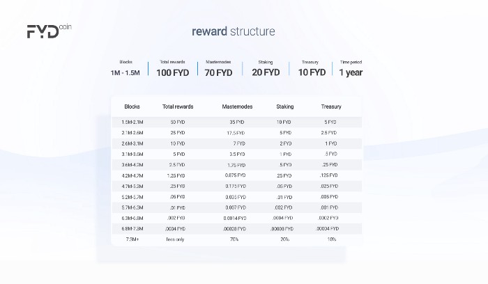Select the 20 FYD Staking value
This screenshot has width=488, height=284.
266,72
